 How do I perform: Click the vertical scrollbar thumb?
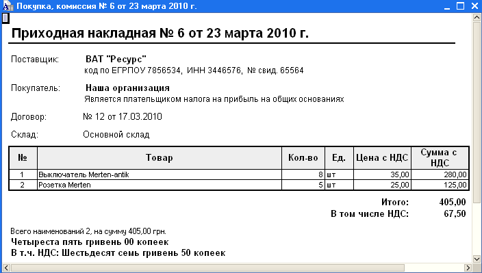(x=477, y=112)
